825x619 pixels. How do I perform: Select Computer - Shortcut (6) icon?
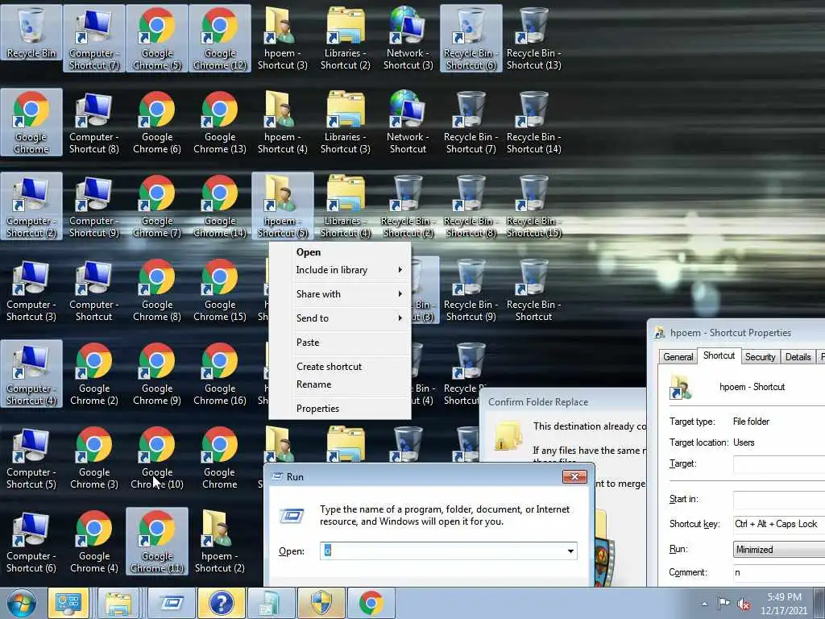point(31,541)
